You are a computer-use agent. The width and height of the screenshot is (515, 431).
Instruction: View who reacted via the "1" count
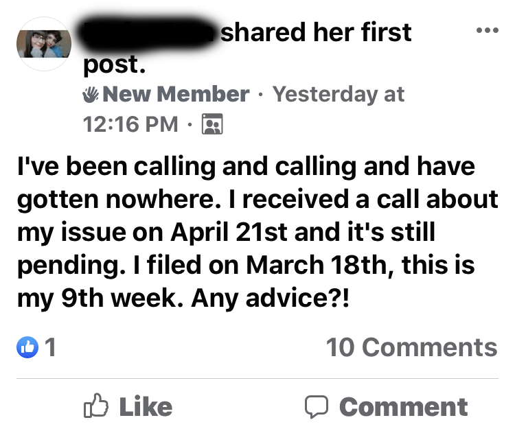point(50,347)
